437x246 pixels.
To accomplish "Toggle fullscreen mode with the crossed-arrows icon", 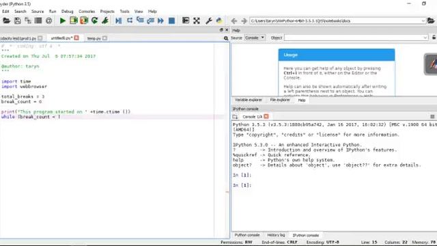I will click(x=197, y=20).
